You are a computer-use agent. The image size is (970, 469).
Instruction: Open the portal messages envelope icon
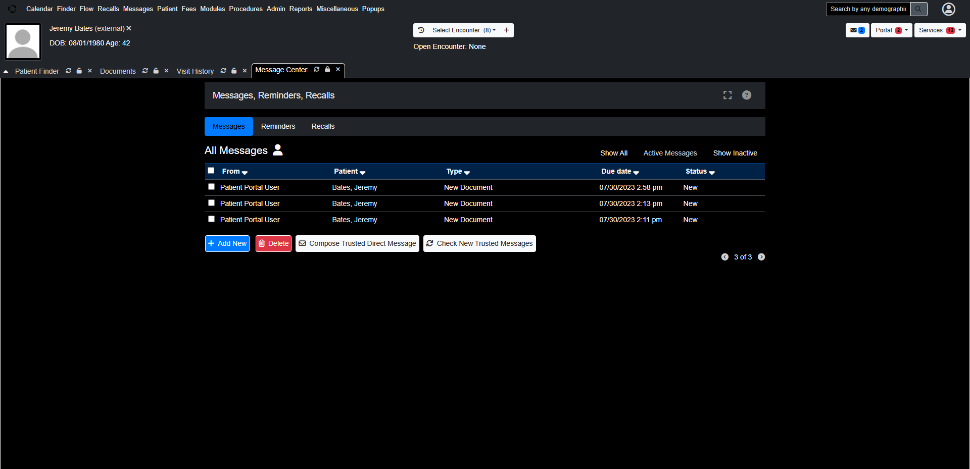[854, 30]
